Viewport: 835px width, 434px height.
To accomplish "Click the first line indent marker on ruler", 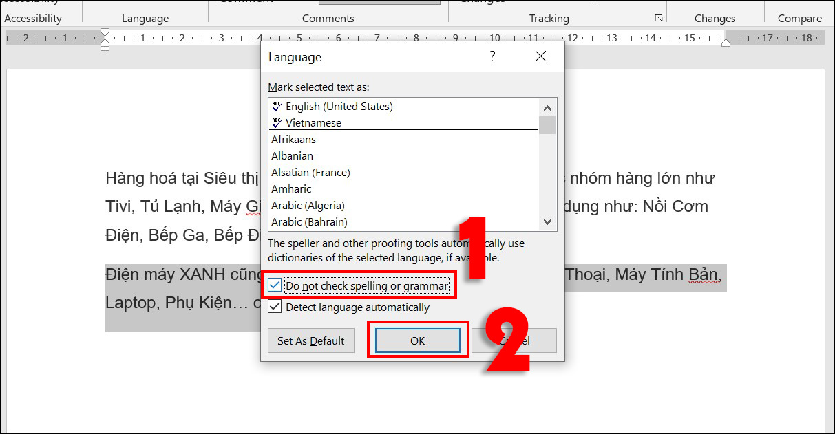I will (105, 32).
